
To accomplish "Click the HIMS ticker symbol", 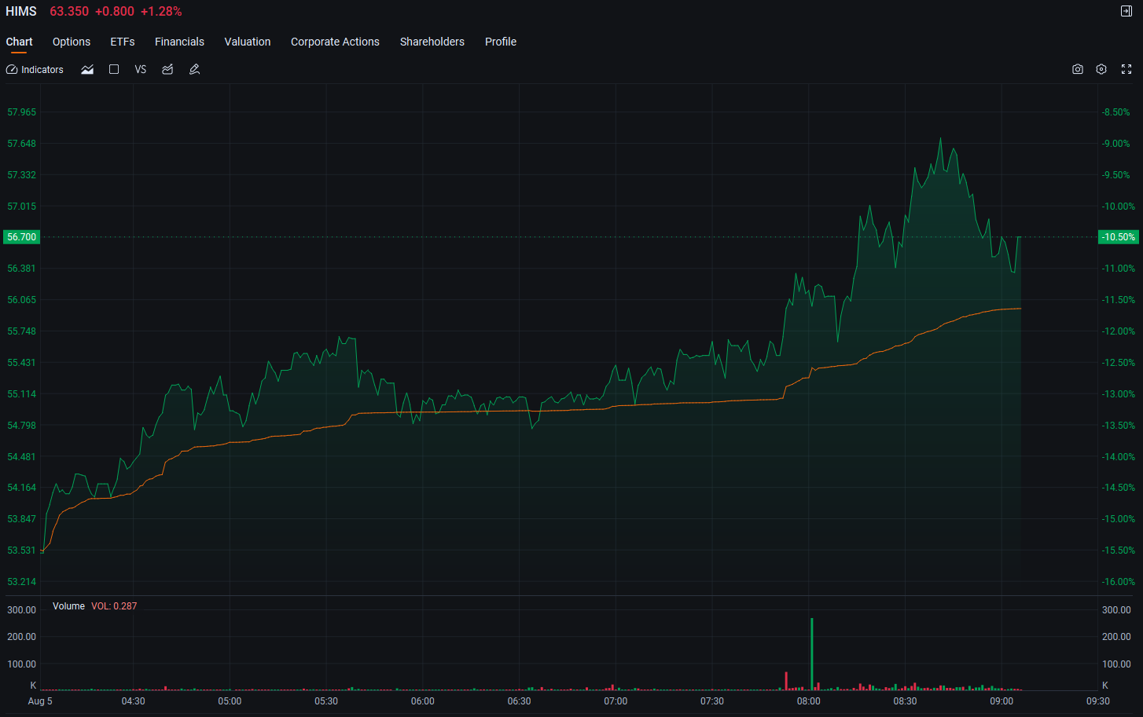I will click(x=21, y=11).
